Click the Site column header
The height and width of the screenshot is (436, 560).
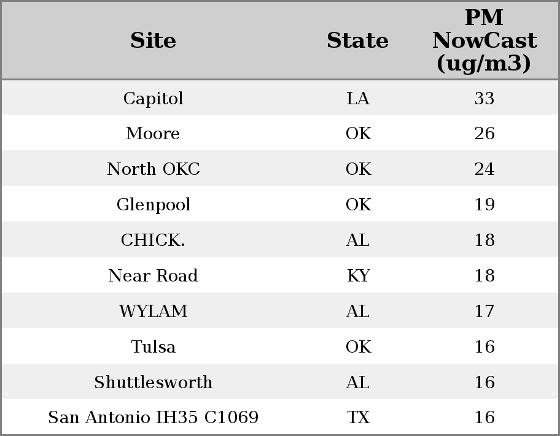(153, 40)
